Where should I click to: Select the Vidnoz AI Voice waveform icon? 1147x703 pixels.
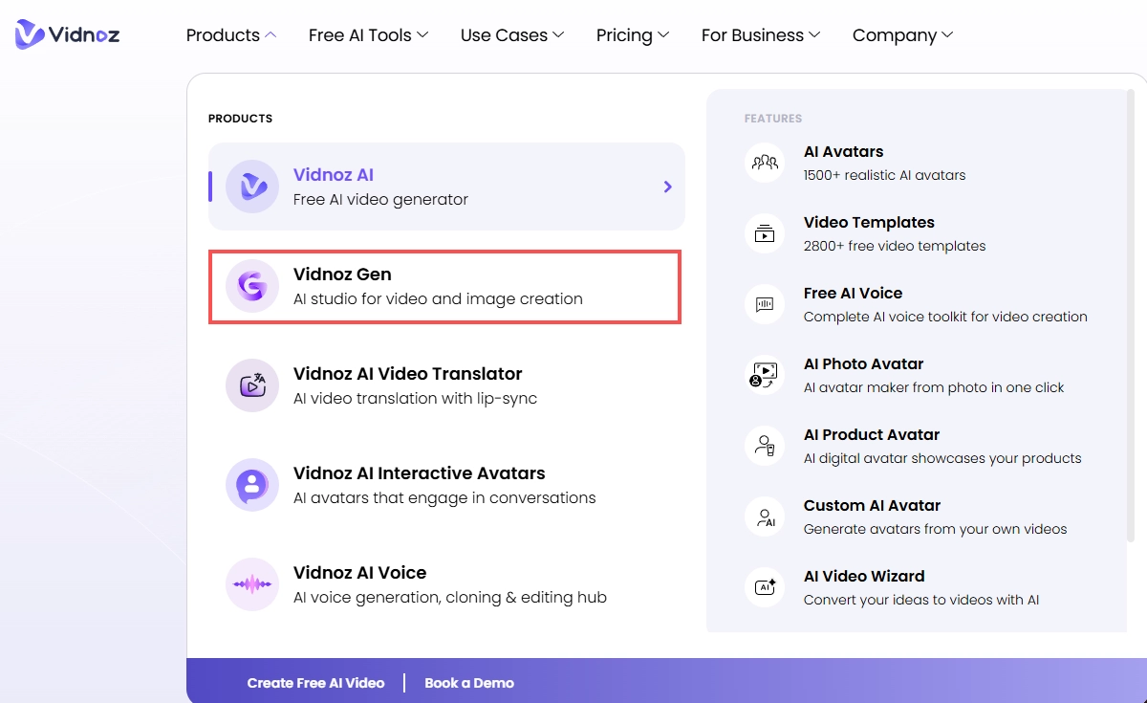251,583
